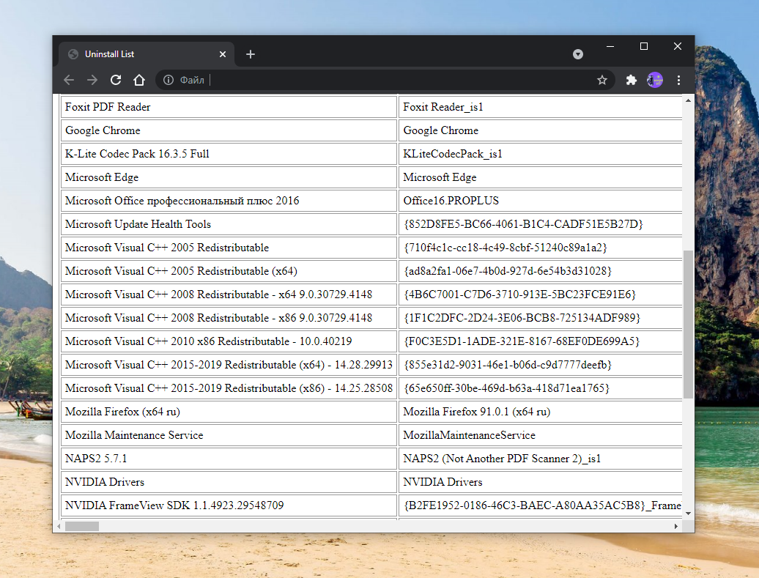
Task: Click 'Microsoft Office профессиональный плюс 2016'
Action: 229,201
